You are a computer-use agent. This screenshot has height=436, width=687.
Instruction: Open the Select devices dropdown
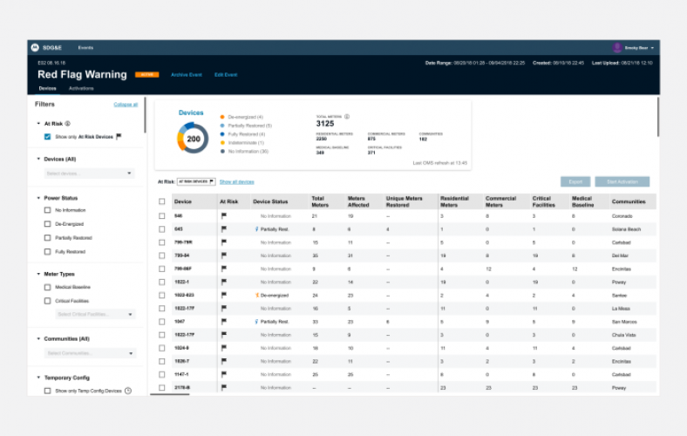click(90, 174)
